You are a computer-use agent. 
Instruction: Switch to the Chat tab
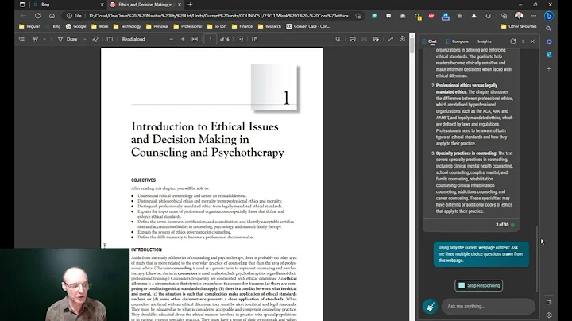coord(429,41)
